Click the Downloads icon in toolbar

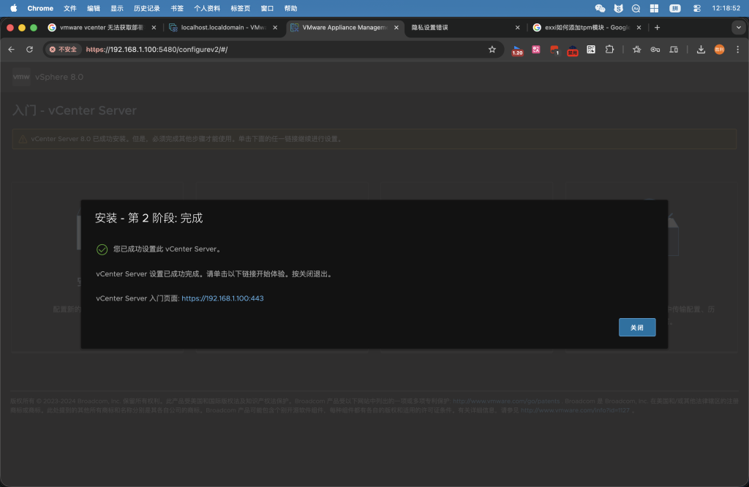701,50
